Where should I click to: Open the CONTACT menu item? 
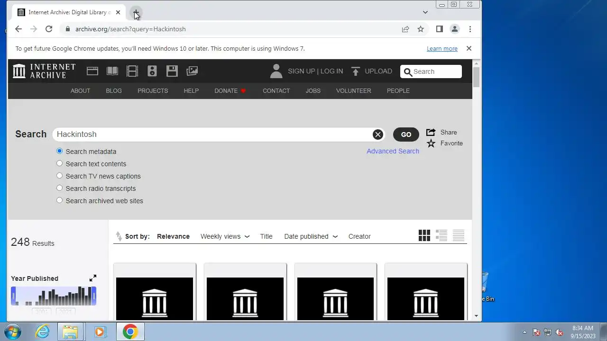click(x=276, y=91)
